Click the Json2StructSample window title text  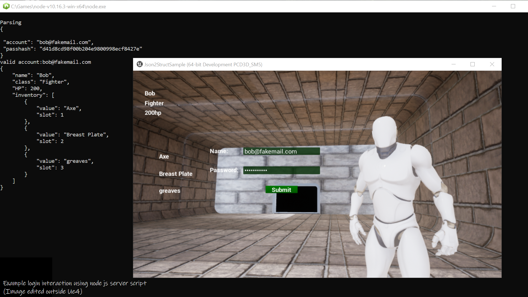click(203, 65)
